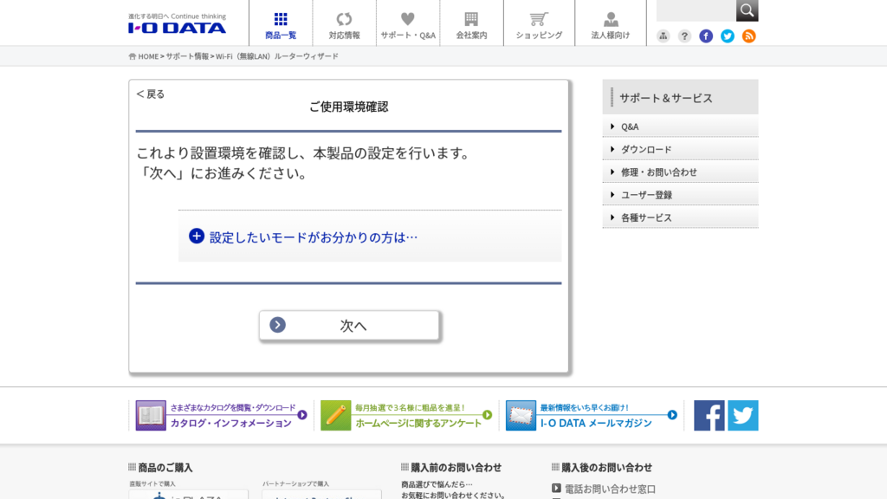
Task: Open サポート情報 breadcrumb link
Action: point(187,56)
